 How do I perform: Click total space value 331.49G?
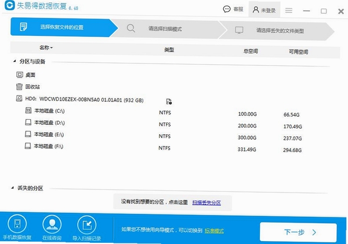tap(247, 150)
